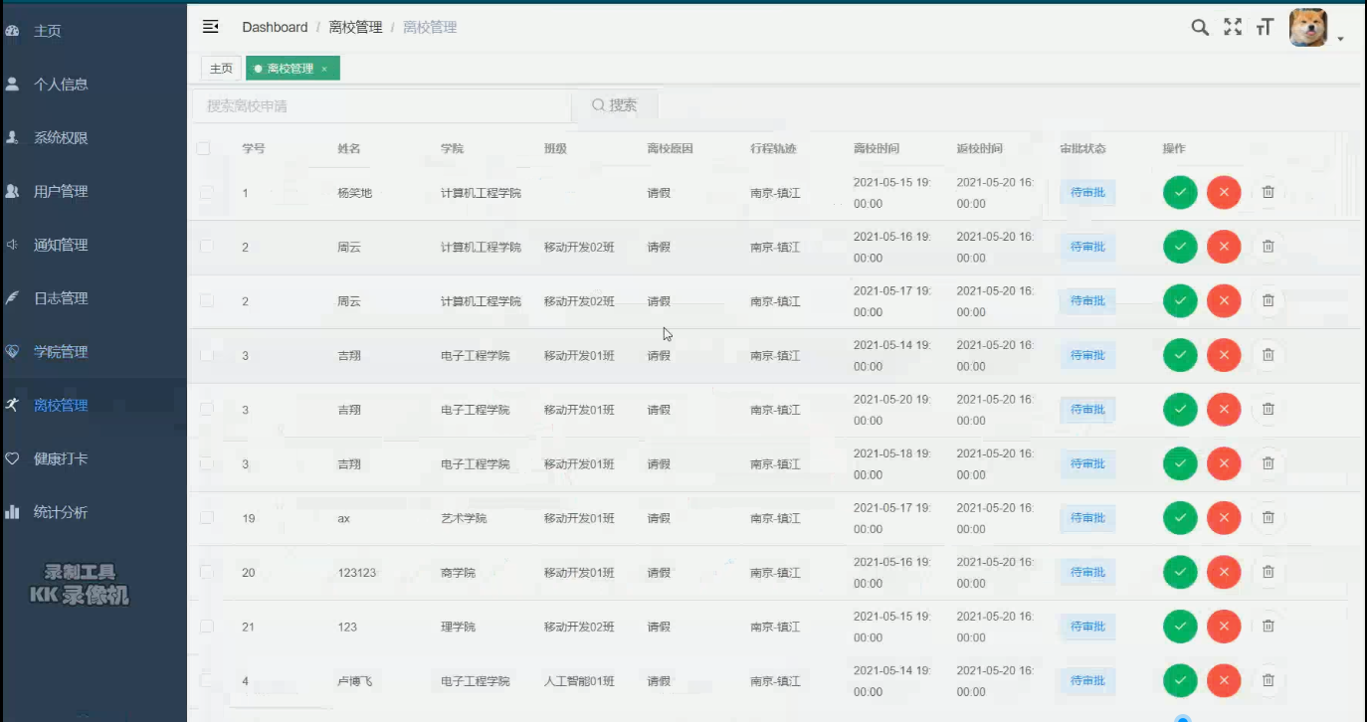
Task: Click the 搜索 search button
Action: pos(616,104)
